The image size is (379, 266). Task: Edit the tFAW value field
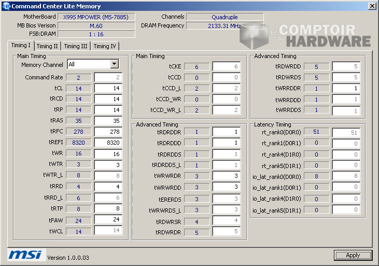[108, 219]
